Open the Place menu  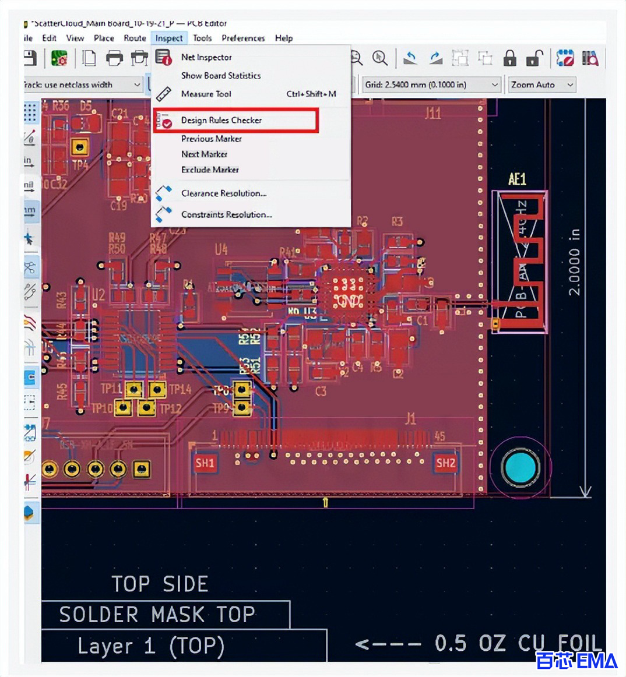click(x=104, y=38)
